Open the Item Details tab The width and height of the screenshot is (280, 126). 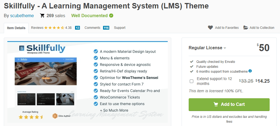(16, 28)
